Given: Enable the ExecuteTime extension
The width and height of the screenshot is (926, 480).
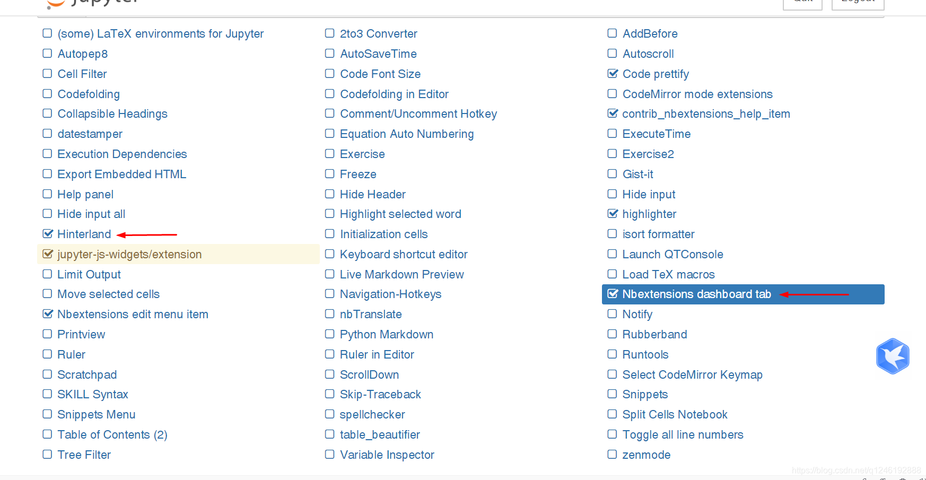Looking at the screenshot, I should click(x=612, y=134).
